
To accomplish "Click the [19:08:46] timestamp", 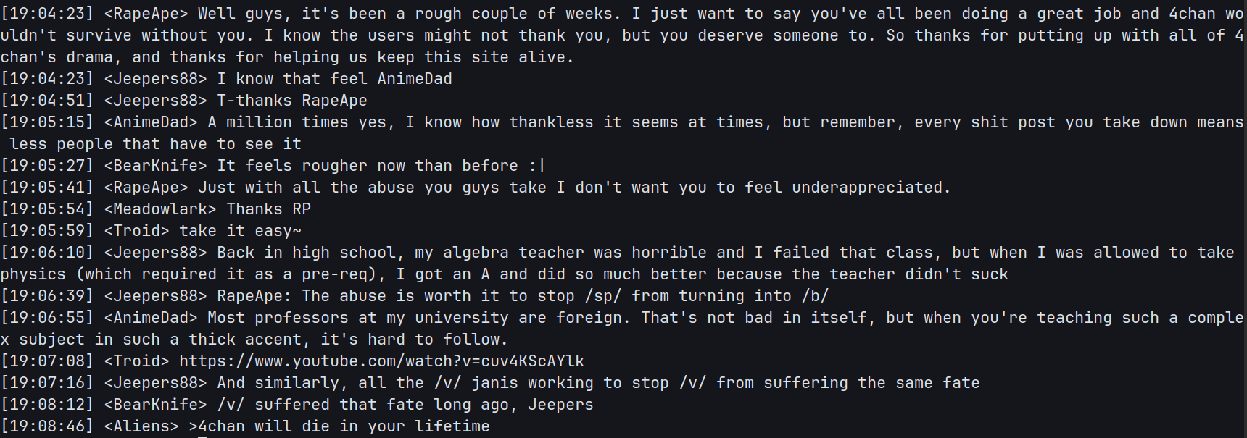I will tap(47, 426).
